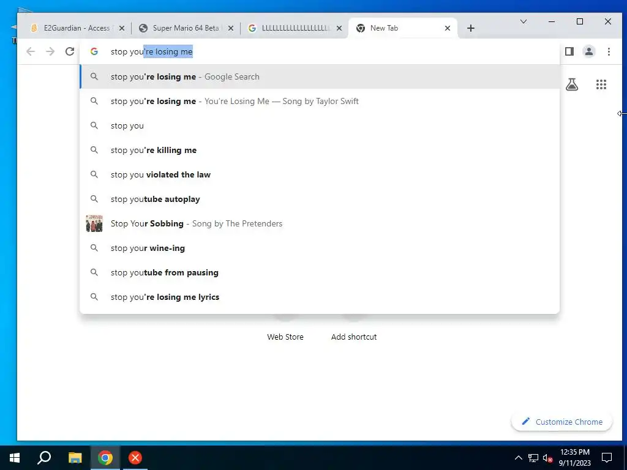Click the Customize Chrome button

[562, 422]
